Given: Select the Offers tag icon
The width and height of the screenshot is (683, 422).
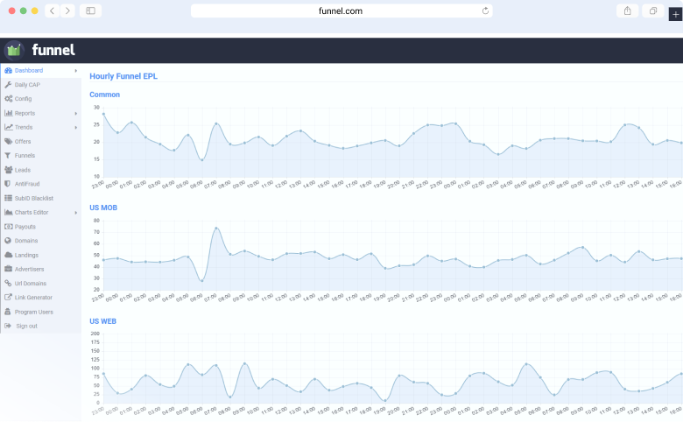Looking at the screenshot, I should point(8,141).
